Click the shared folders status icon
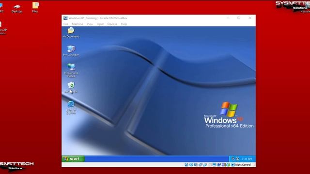This screenshot has height=174, width=310. 210,164
